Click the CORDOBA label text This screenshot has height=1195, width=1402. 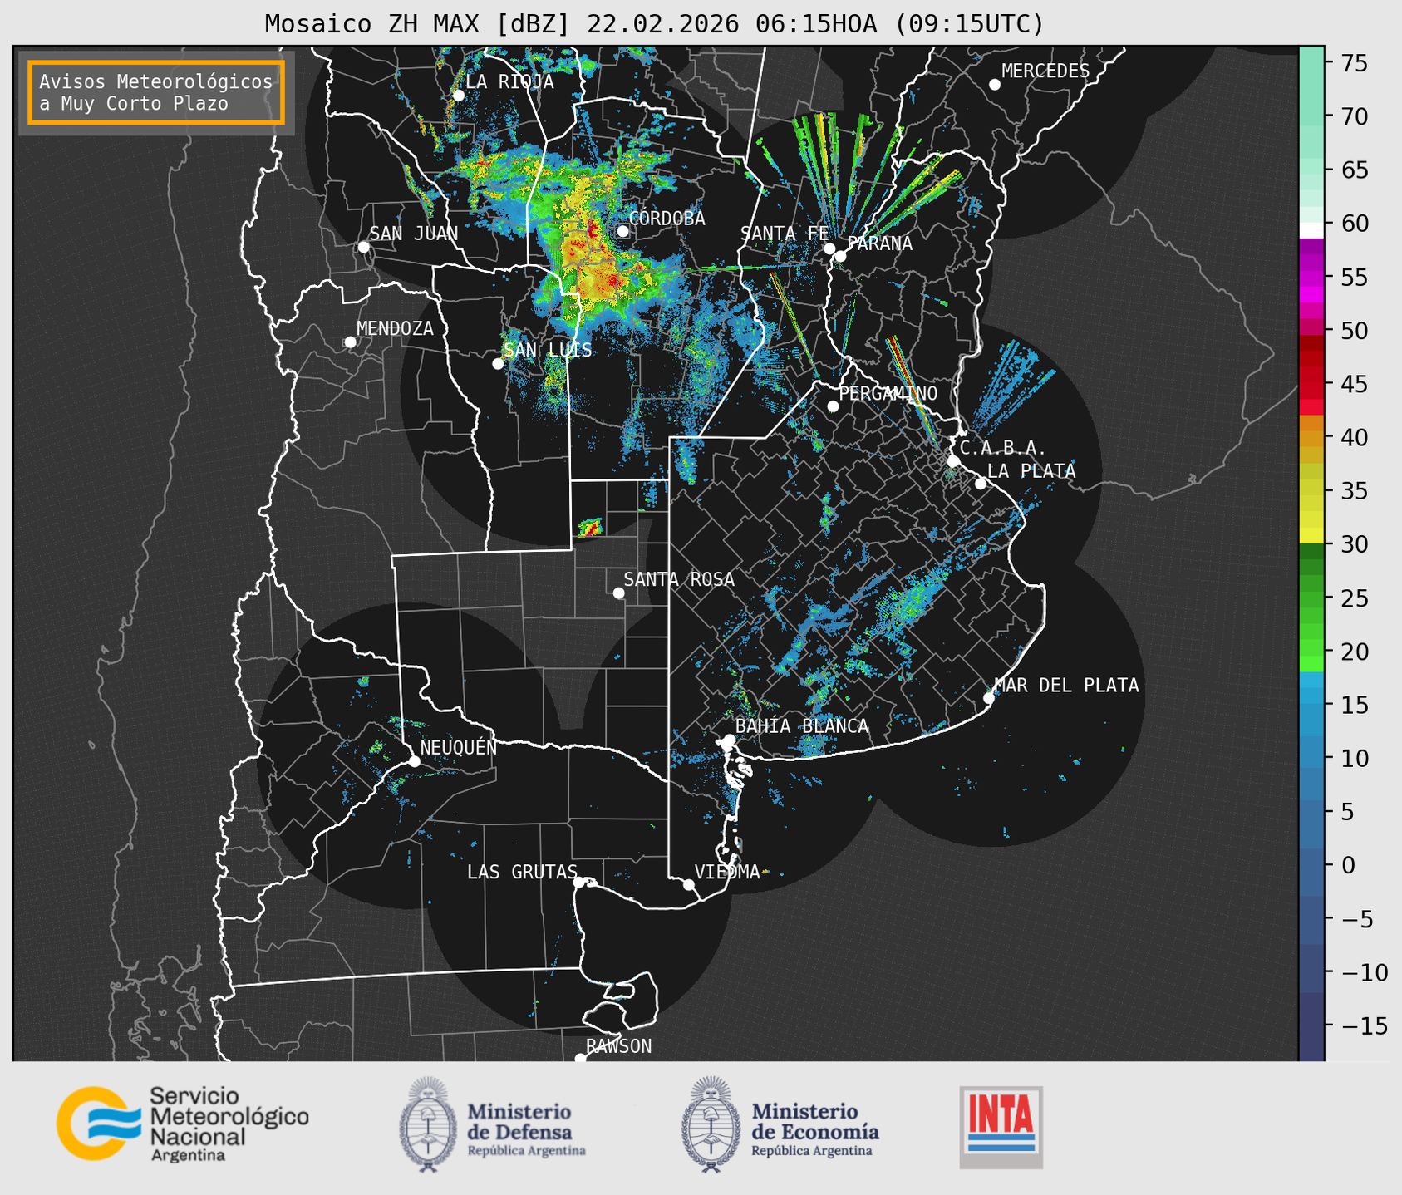pos(667,219)
